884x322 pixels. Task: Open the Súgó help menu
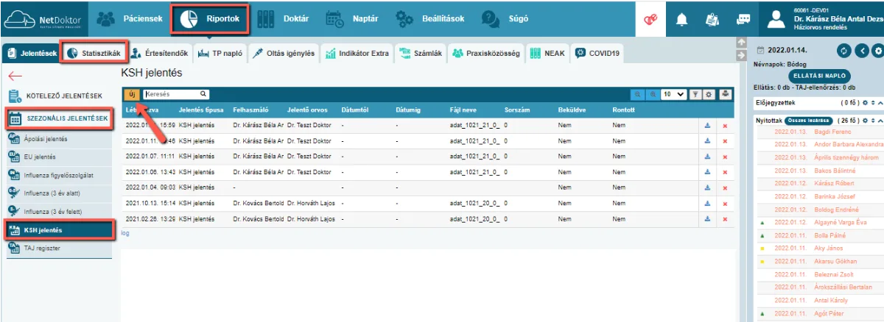click(505, 18)
